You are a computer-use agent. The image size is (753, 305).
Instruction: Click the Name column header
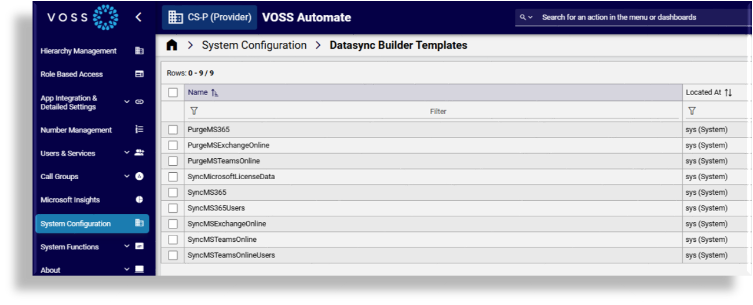tap(433, 93)
